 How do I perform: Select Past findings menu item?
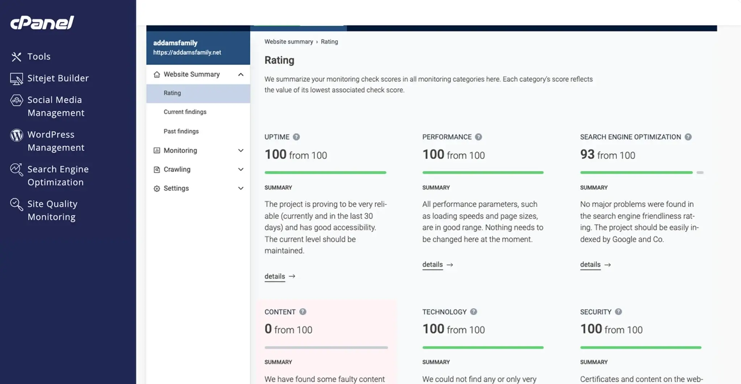point(181,131)
